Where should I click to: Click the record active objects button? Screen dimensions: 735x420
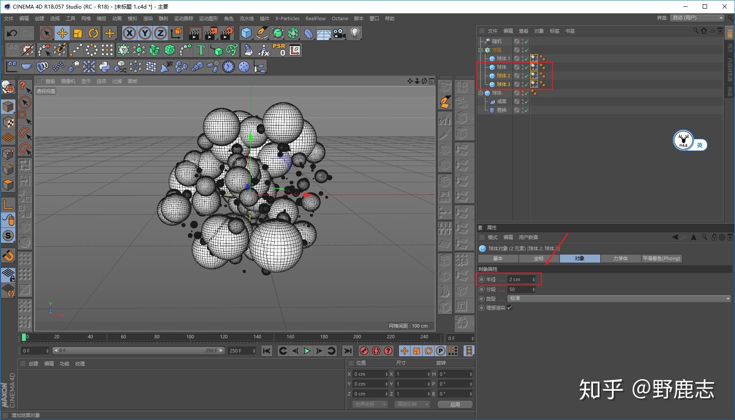tap(364, 351)
